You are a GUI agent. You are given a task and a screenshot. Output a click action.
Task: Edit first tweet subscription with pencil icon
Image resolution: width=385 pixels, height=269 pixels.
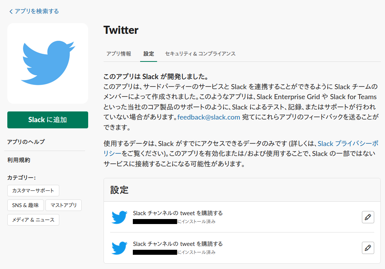368,217
